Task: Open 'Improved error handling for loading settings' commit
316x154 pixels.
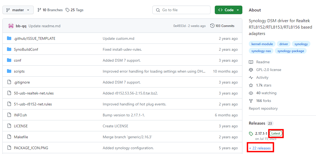Action: click(x=154, y=71)
